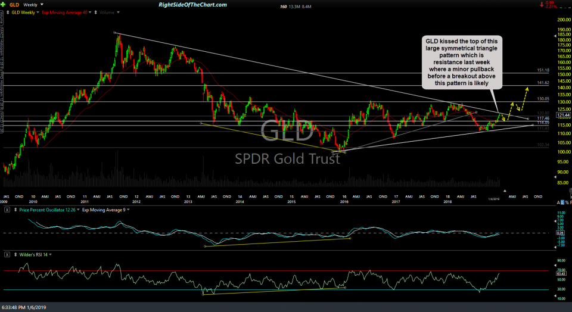Viewport: 572px width, 312px height.
Task: Click the white triangle time-axis marker
Action: tap(505, 191)
